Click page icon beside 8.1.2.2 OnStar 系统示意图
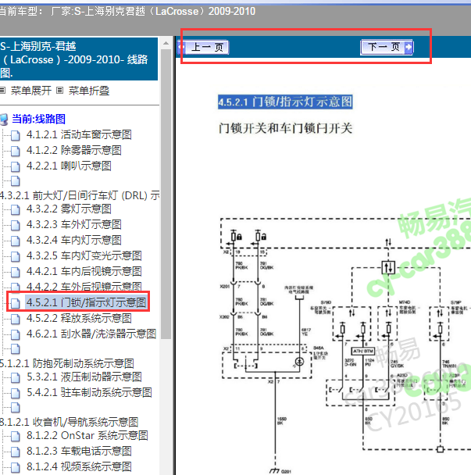Image resolution: width=471 pixels, height=475 pixels. [16, 437]
